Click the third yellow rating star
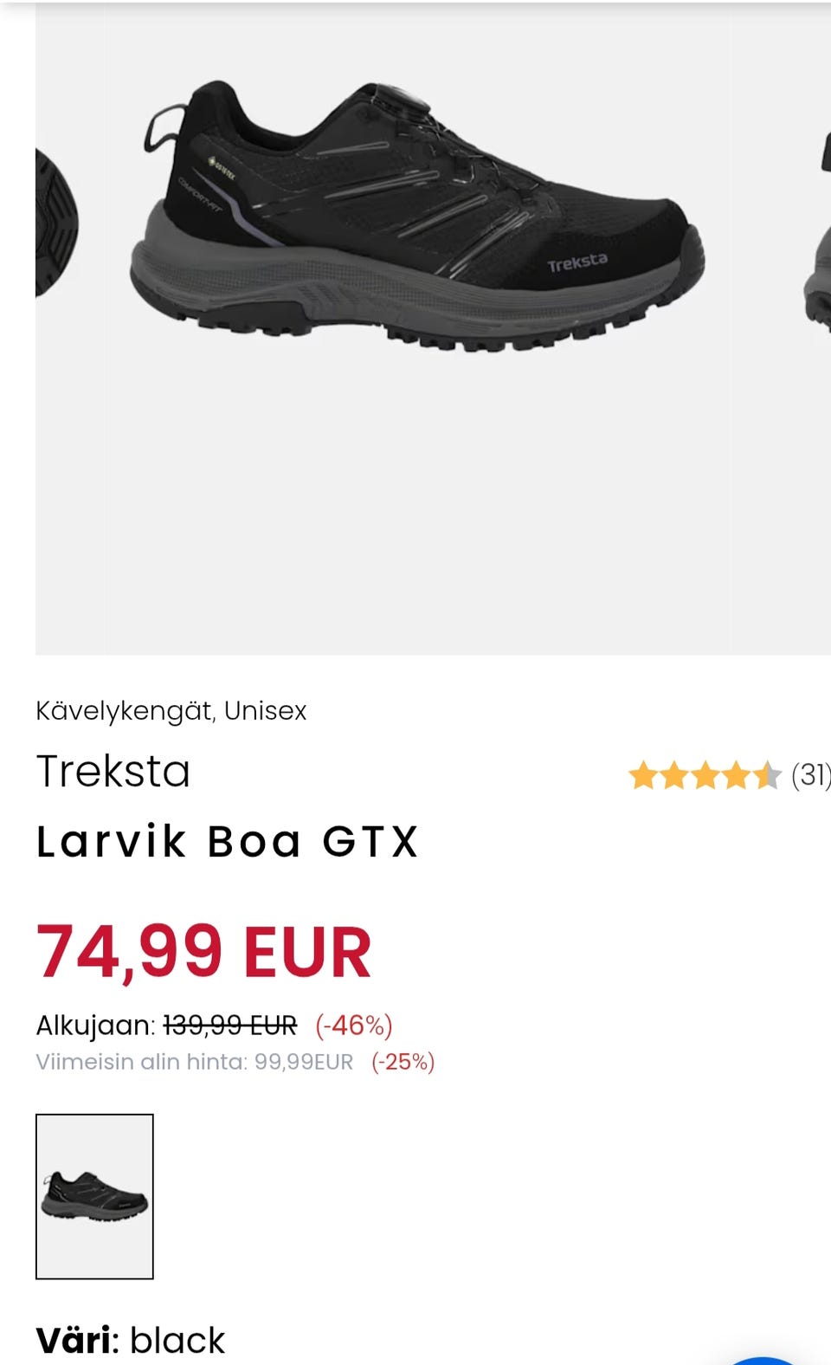 point(705,775)
